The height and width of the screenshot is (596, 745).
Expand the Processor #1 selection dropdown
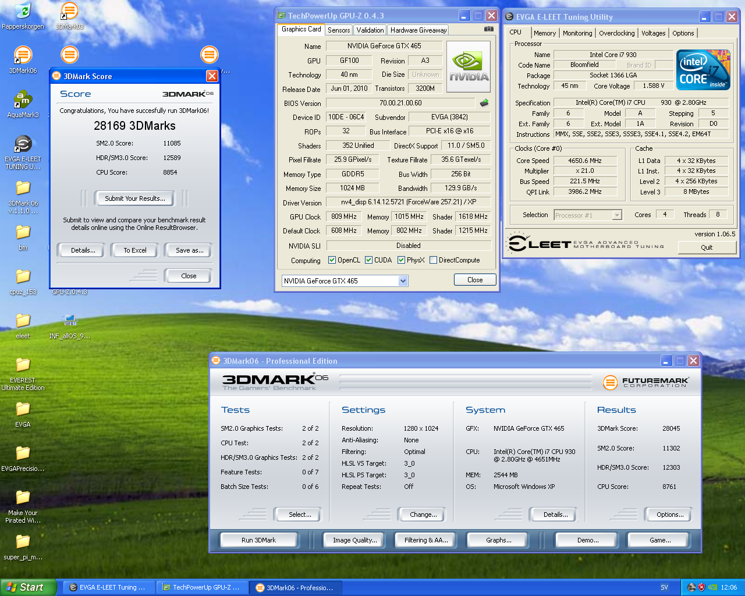(x=617, y=215)
